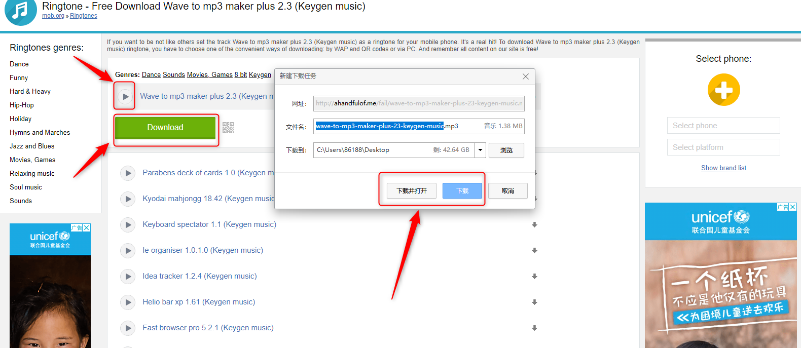Image resolution: width=801 pixels, height=348 pixels.
Task: Play the Wave to mp3 maker ringtone
Action: point(125,96)
